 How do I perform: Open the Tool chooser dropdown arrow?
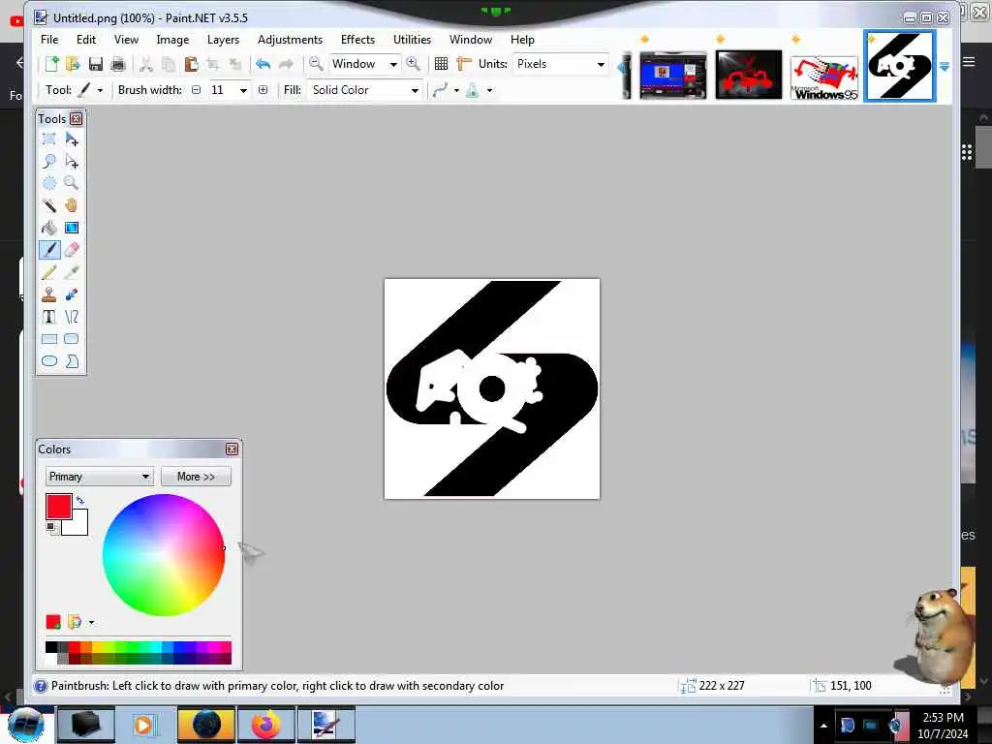coord(100,90)
